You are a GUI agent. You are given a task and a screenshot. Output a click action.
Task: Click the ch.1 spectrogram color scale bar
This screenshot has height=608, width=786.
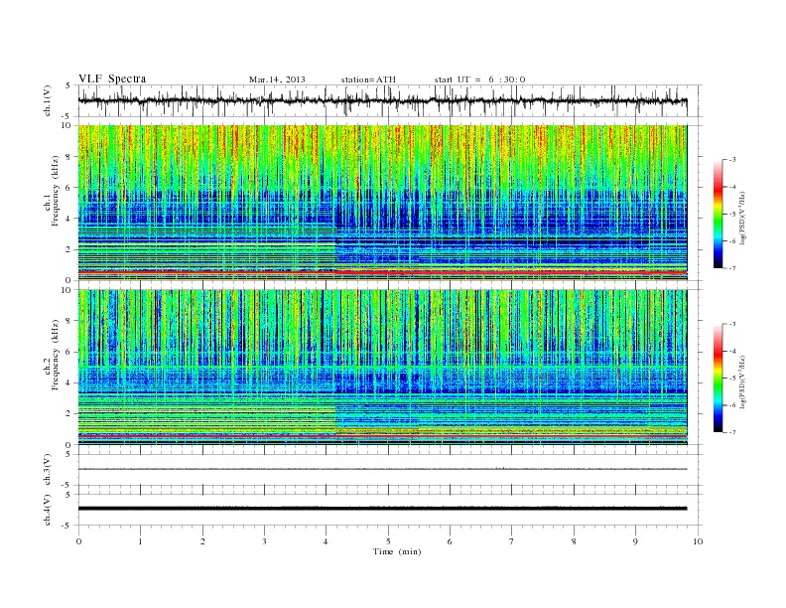coord(718,214)
